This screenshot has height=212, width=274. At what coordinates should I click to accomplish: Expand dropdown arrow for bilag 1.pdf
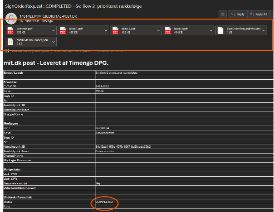pyautogui.click(x=106, y=30)
